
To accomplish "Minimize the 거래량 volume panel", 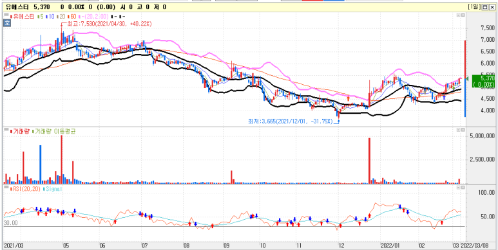I will click(x=458, y=130).
